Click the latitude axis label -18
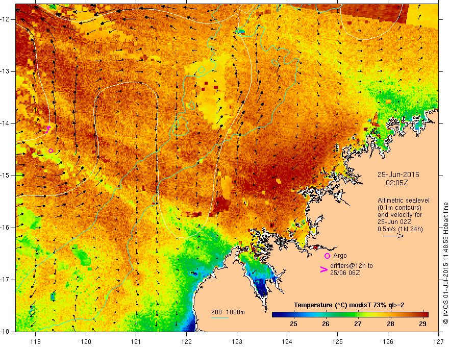 (x=6, y=332)
